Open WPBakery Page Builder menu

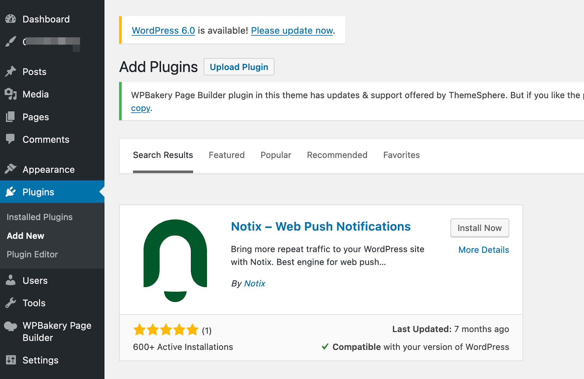tap(52, 332)
